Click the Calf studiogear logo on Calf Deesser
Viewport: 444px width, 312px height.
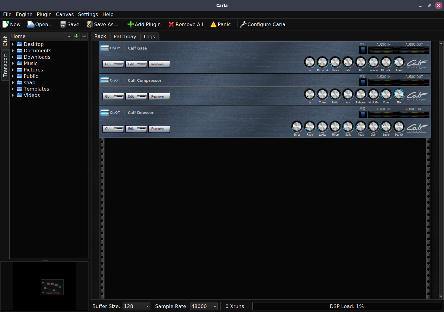point(417,128)
